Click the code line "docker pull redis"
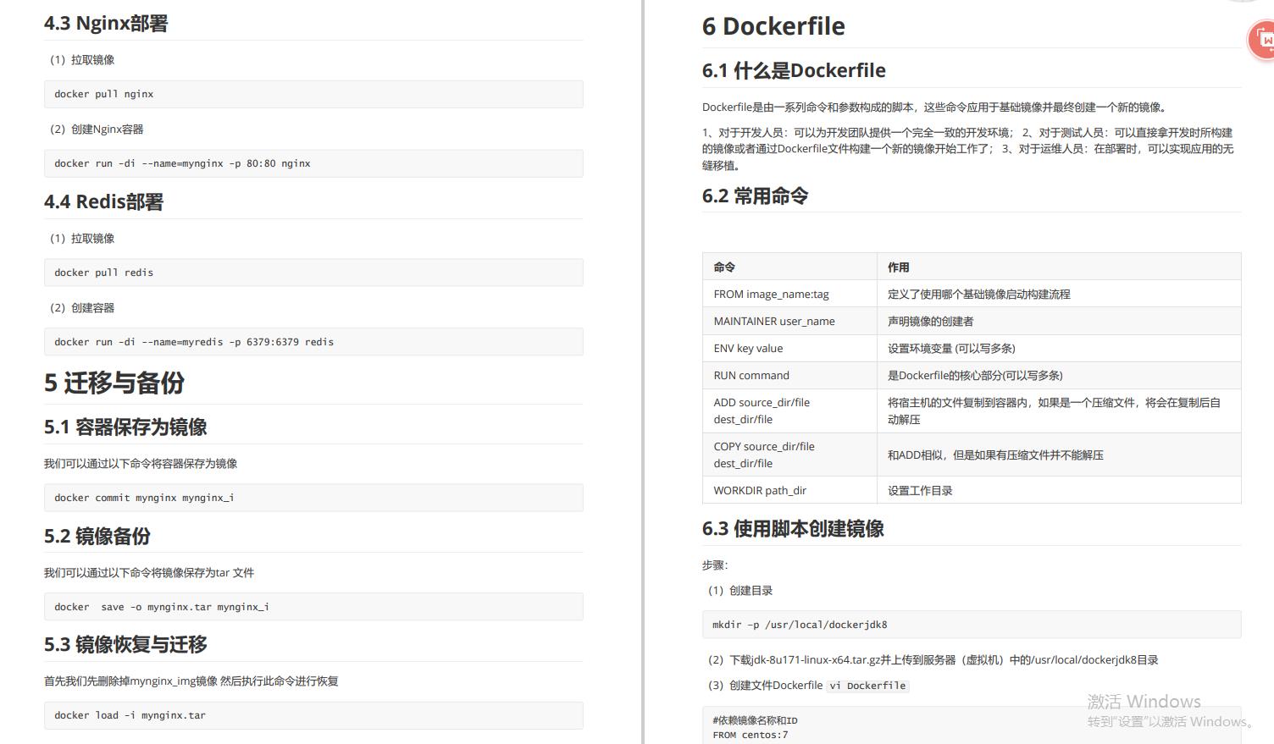 coord(104,273)
